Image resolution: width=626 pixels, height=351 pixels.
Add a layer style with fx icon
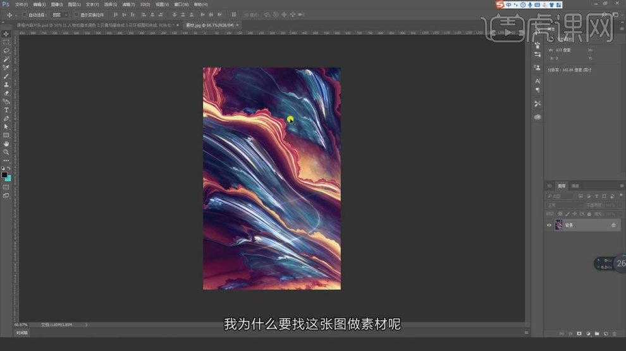tap(570, 333)
